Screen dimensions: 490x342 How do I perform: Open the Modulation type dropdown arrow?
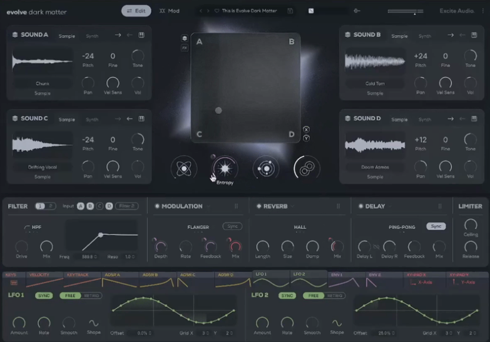pyautogui.click(x=208, y=206)
